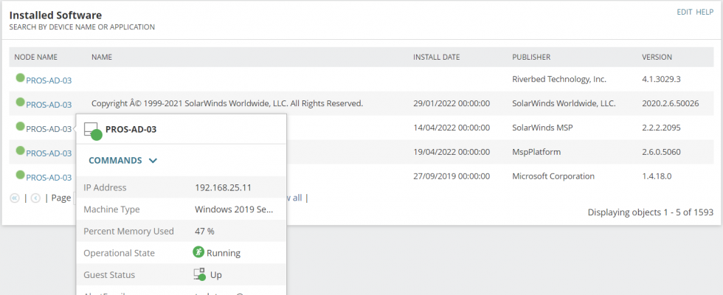Sort by the PUBLISHER column header
This screenshot has width=723, height=295.
coord(531,58)
